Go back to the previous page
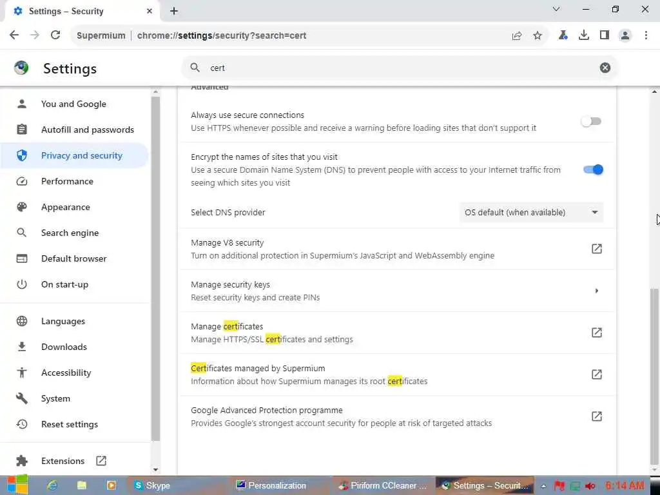Viewport: 660px width, 495px height. 14,35
